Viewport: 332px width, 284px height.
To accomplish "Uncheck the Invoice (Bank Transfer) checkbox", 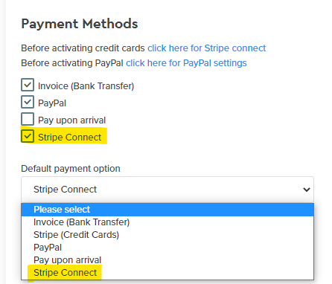I will [28, 85].
